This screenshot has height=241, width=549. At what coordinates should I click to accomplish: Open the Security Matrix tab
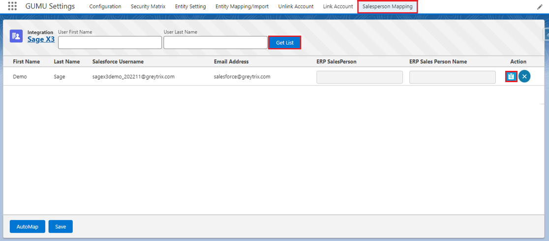coord(148,7)
